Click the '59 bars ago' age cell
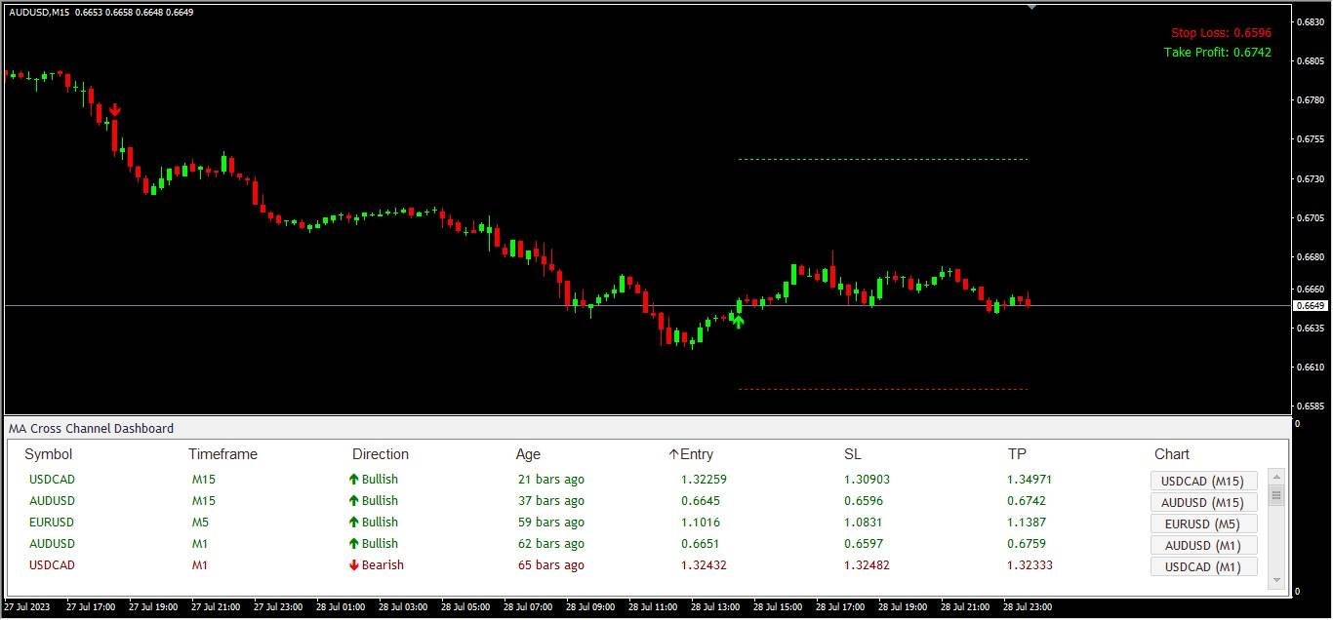1333x620 pixels. click(551, 522)
